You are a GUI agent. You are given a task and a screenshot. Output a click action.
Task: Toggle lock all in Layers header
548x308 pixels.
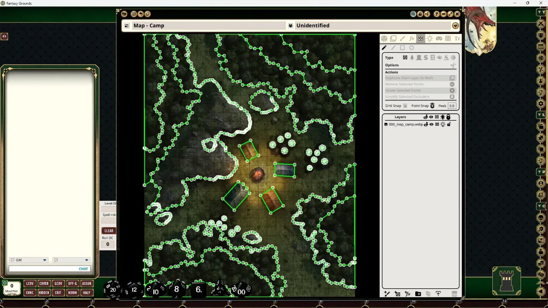point(448,117)
